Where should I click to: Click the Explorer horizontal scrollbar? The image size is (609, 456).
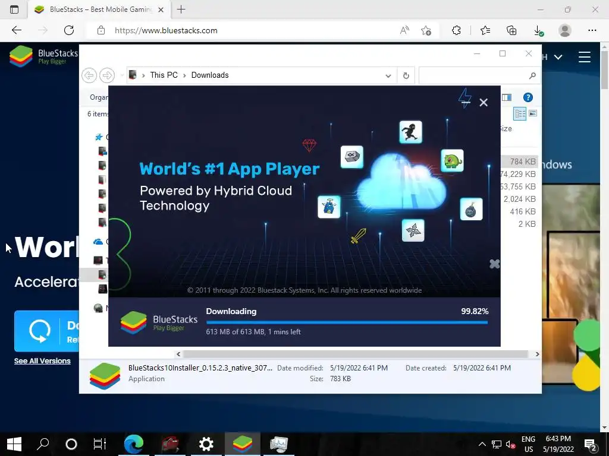click(355, 354)
